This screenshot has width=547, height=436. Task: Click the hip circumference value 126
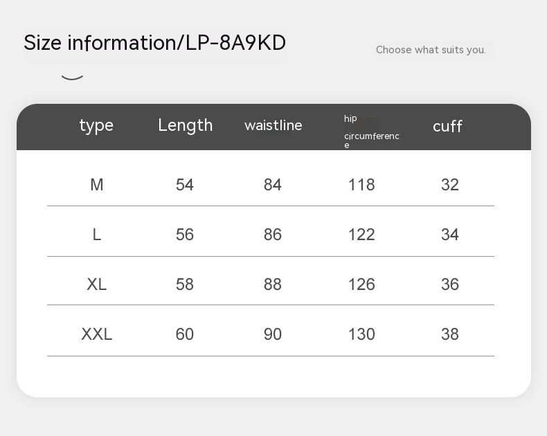tap(361, 284)
